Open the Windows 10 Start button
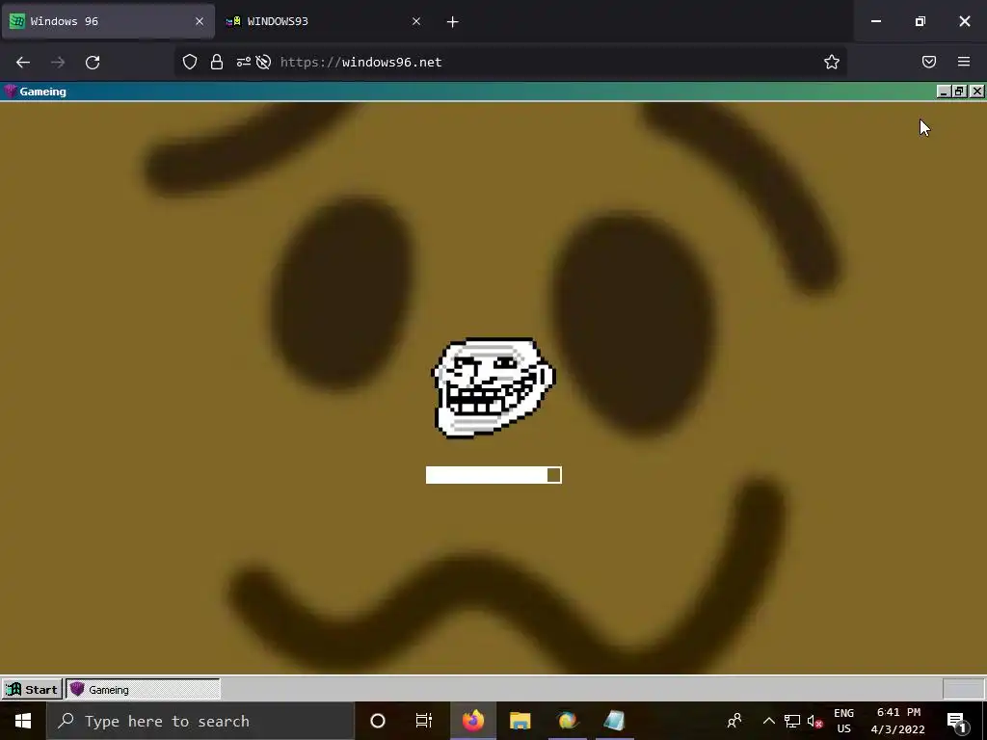 [23, 721]
